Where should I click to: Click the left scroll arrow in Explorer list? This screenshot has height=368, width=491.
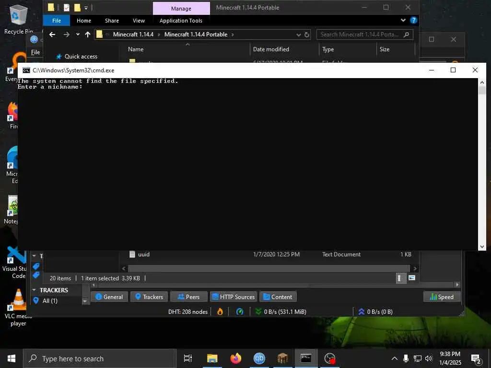tap(124, 268)
